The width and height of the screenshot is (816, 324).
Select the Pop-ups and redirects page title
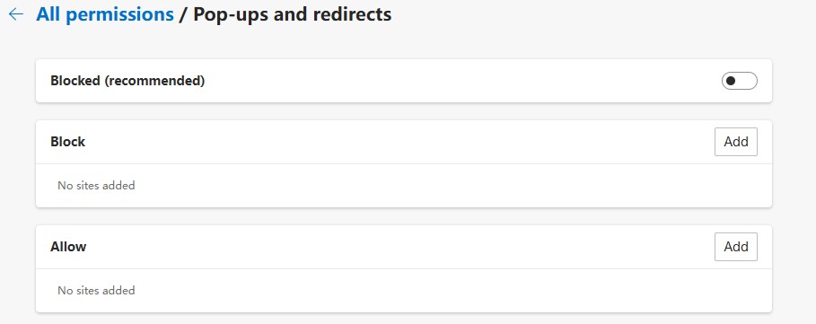[x=293, y=14]
